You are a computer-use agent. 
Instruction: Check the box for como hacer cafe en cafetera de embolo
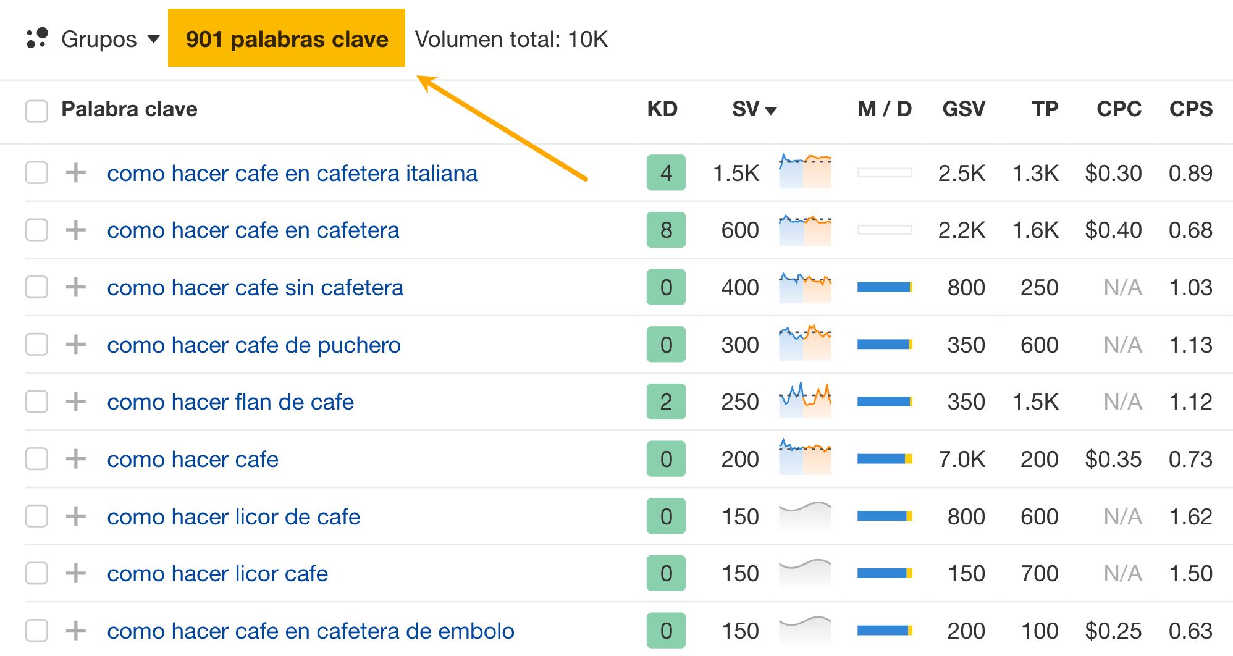click(x=36, y=631)
